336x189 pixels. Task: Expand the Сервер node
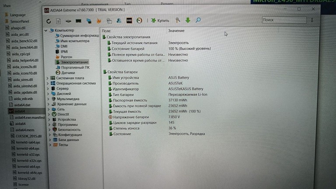pos(48,88)
